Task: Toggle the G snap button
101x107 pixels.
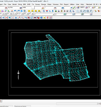Action: tap(6, 14)
